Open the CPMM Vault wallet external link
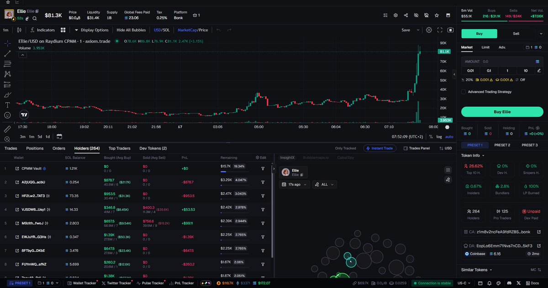This screenshot has width=548, height=288. tap(17, 168)
